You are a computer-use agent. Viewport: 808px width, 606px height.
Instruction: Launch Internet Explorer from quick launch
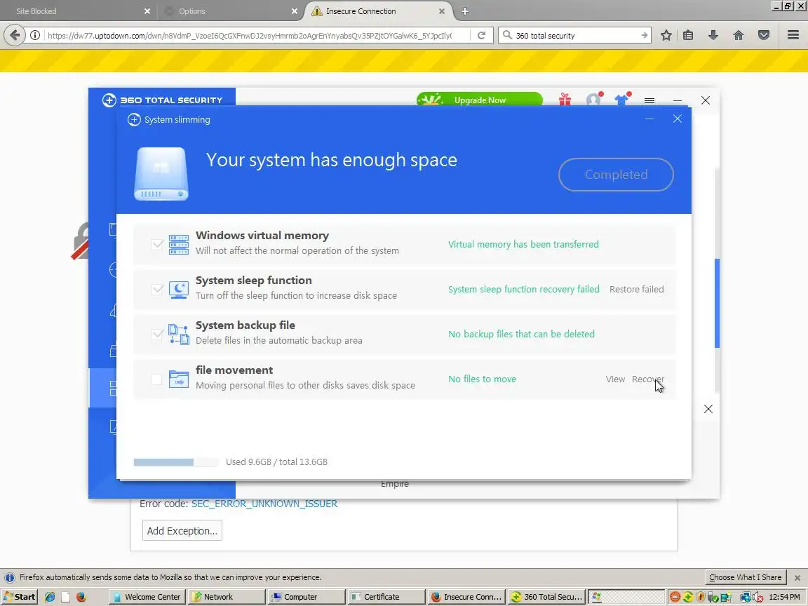click(x=50, y=597)
